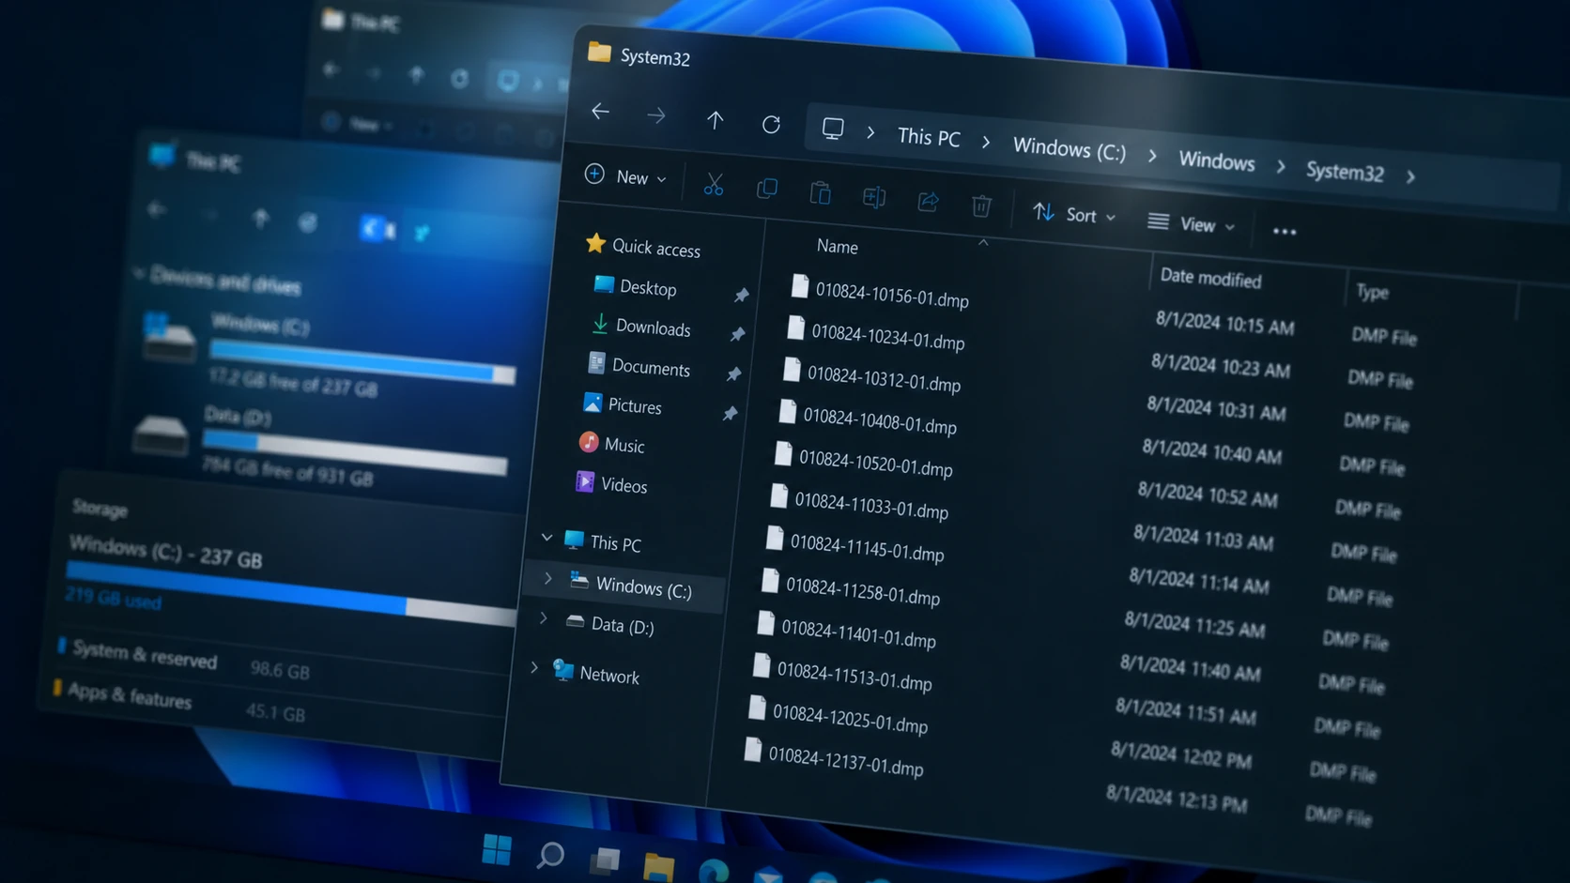Click chevron between Windows and System32
This screenshot has width=1570, height=883.
(x=1281, y=166)
